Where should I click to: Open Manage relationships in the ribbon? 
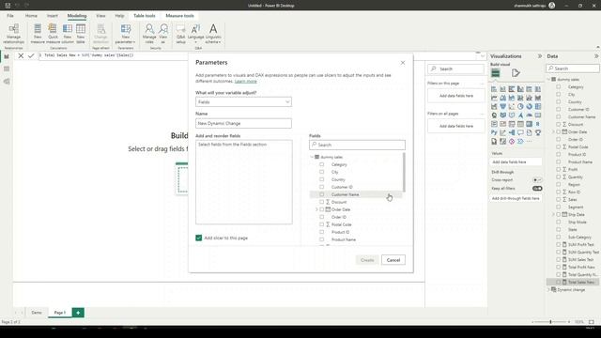point(13,34)
